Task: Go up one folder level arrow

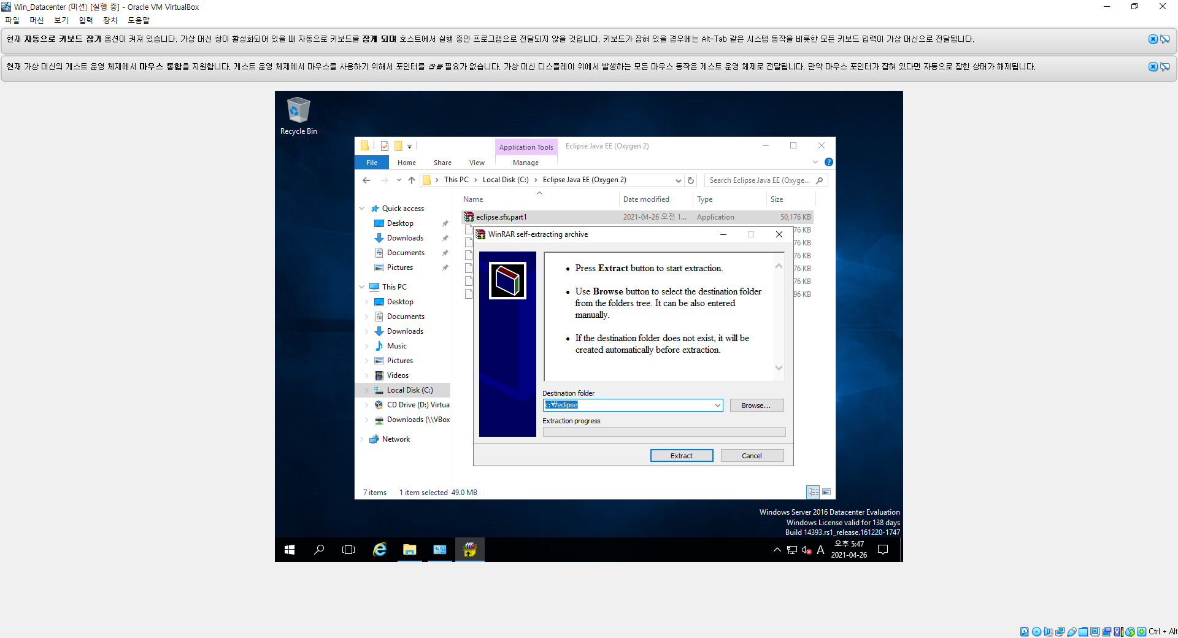Action: (412, 180)
